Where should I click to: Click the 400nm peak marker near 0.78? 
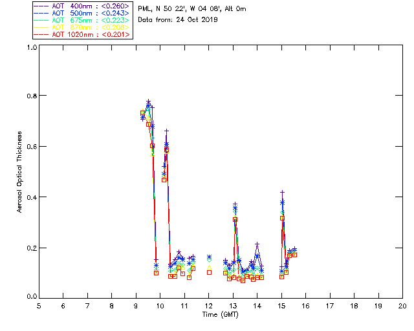(x=148, y=101)
